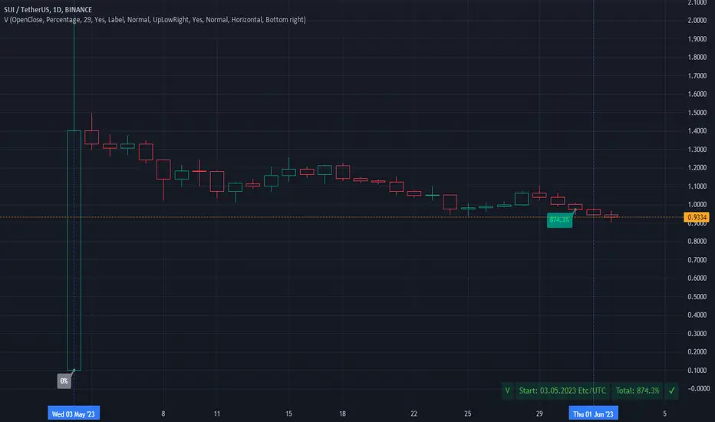This screenshot has width=715, height=422.
Task: Click the 2.0000 price axis label
Action: [x=697, y=21]
